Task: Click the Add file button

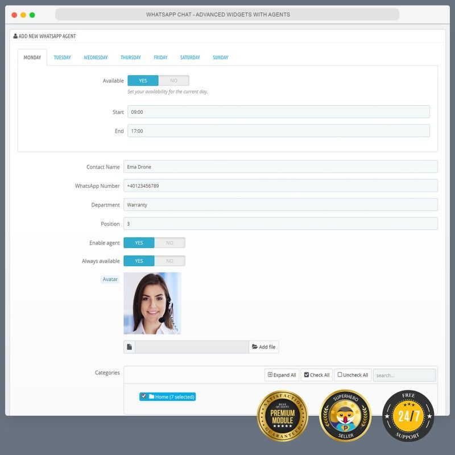Action: click(264, 347)
